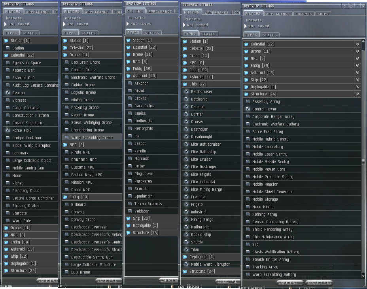Click Ship [22] folder icon above Battlecruiser
Image resolution: width=367 pixels, height=289 pixels.
point(185,84)
